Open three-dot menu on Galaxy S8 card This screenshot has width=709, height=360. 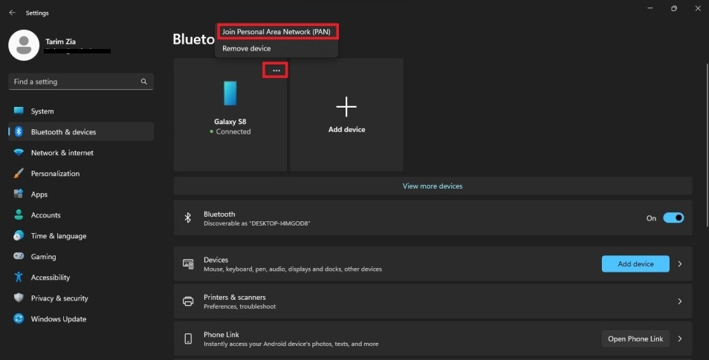coord(276,71)
